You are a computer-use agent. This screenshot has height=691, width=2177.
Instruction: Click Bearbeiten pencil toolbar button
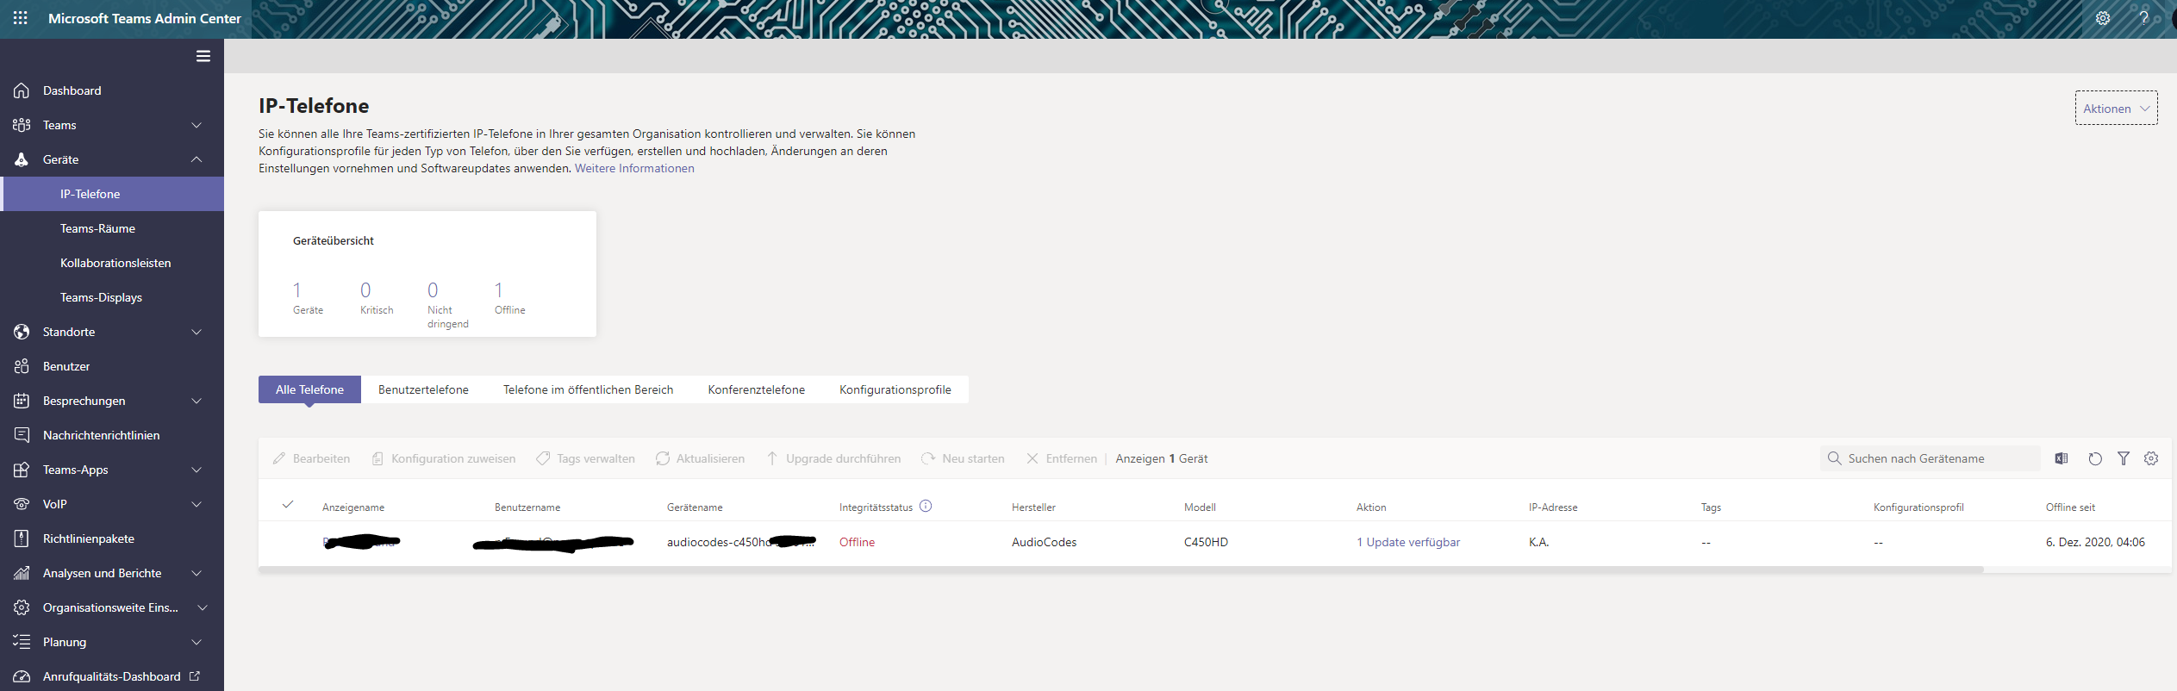(x=311, y=458)
